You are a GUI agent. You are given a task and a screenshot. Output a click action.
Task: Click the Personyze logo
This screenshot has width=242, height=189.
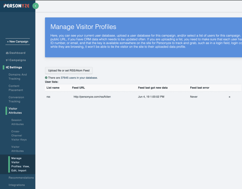coord(16,6)
